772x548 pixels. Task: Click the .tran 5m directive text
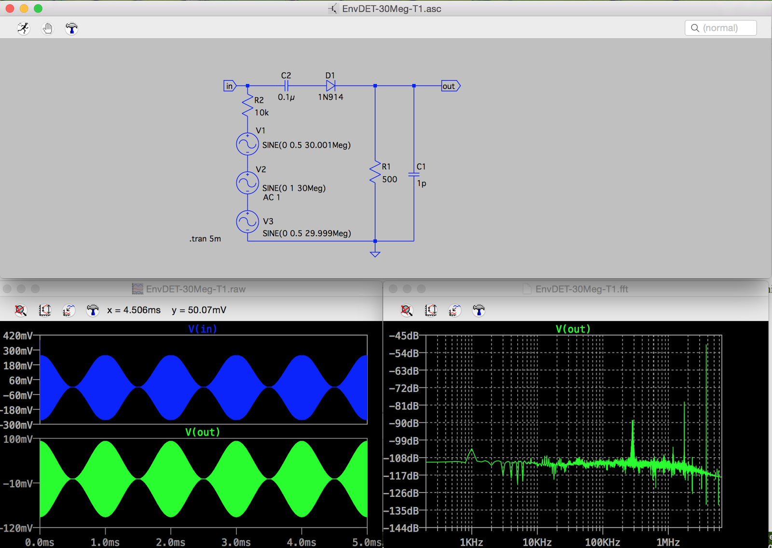pyautogui.click(x=205, y=239)
